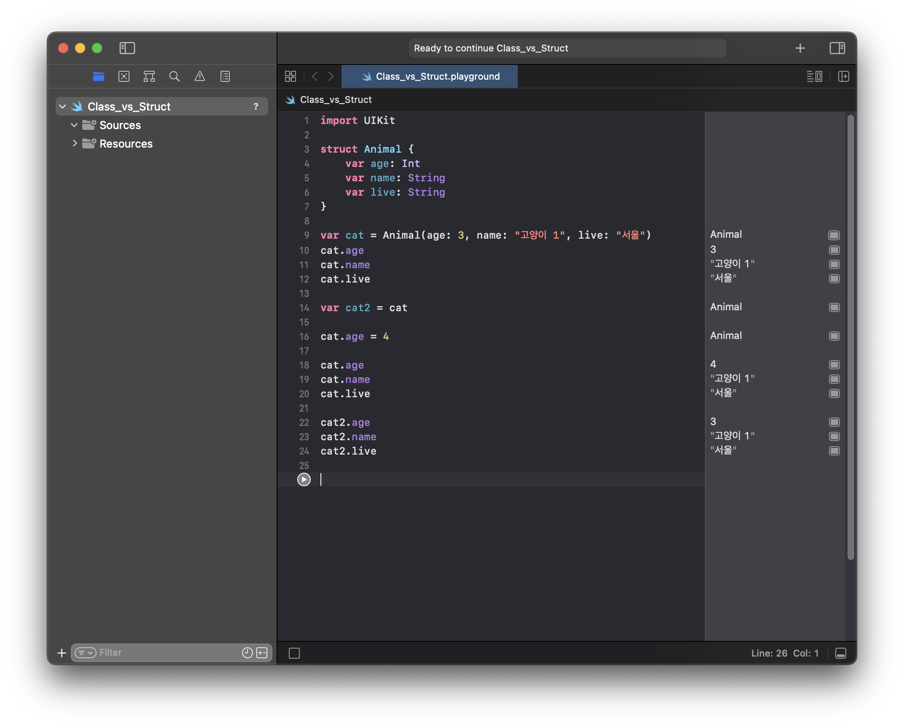The image size is (904, 727).
Task: Toggle the right inspector panel
Action: click(837, 48)
